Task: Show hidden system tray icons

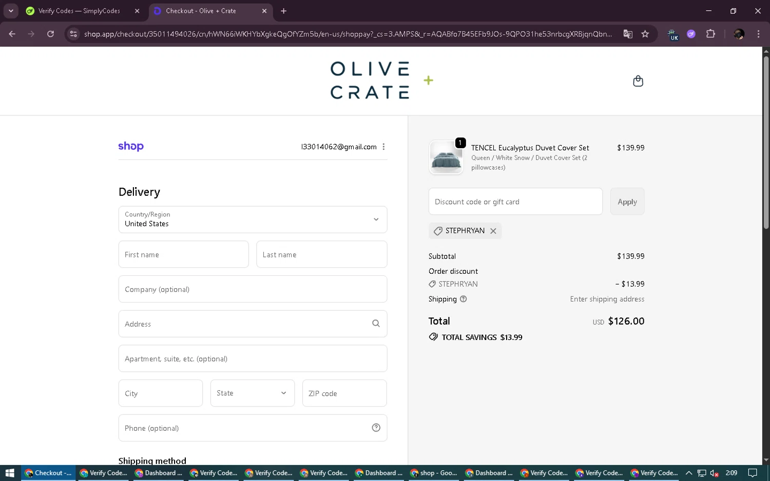Action: click(x=689, y=473)
